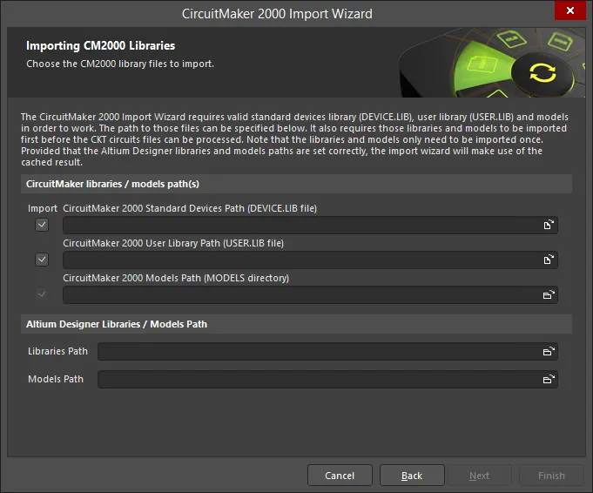Toggle the Models Path import checkbox

click(x=42, y=294)
